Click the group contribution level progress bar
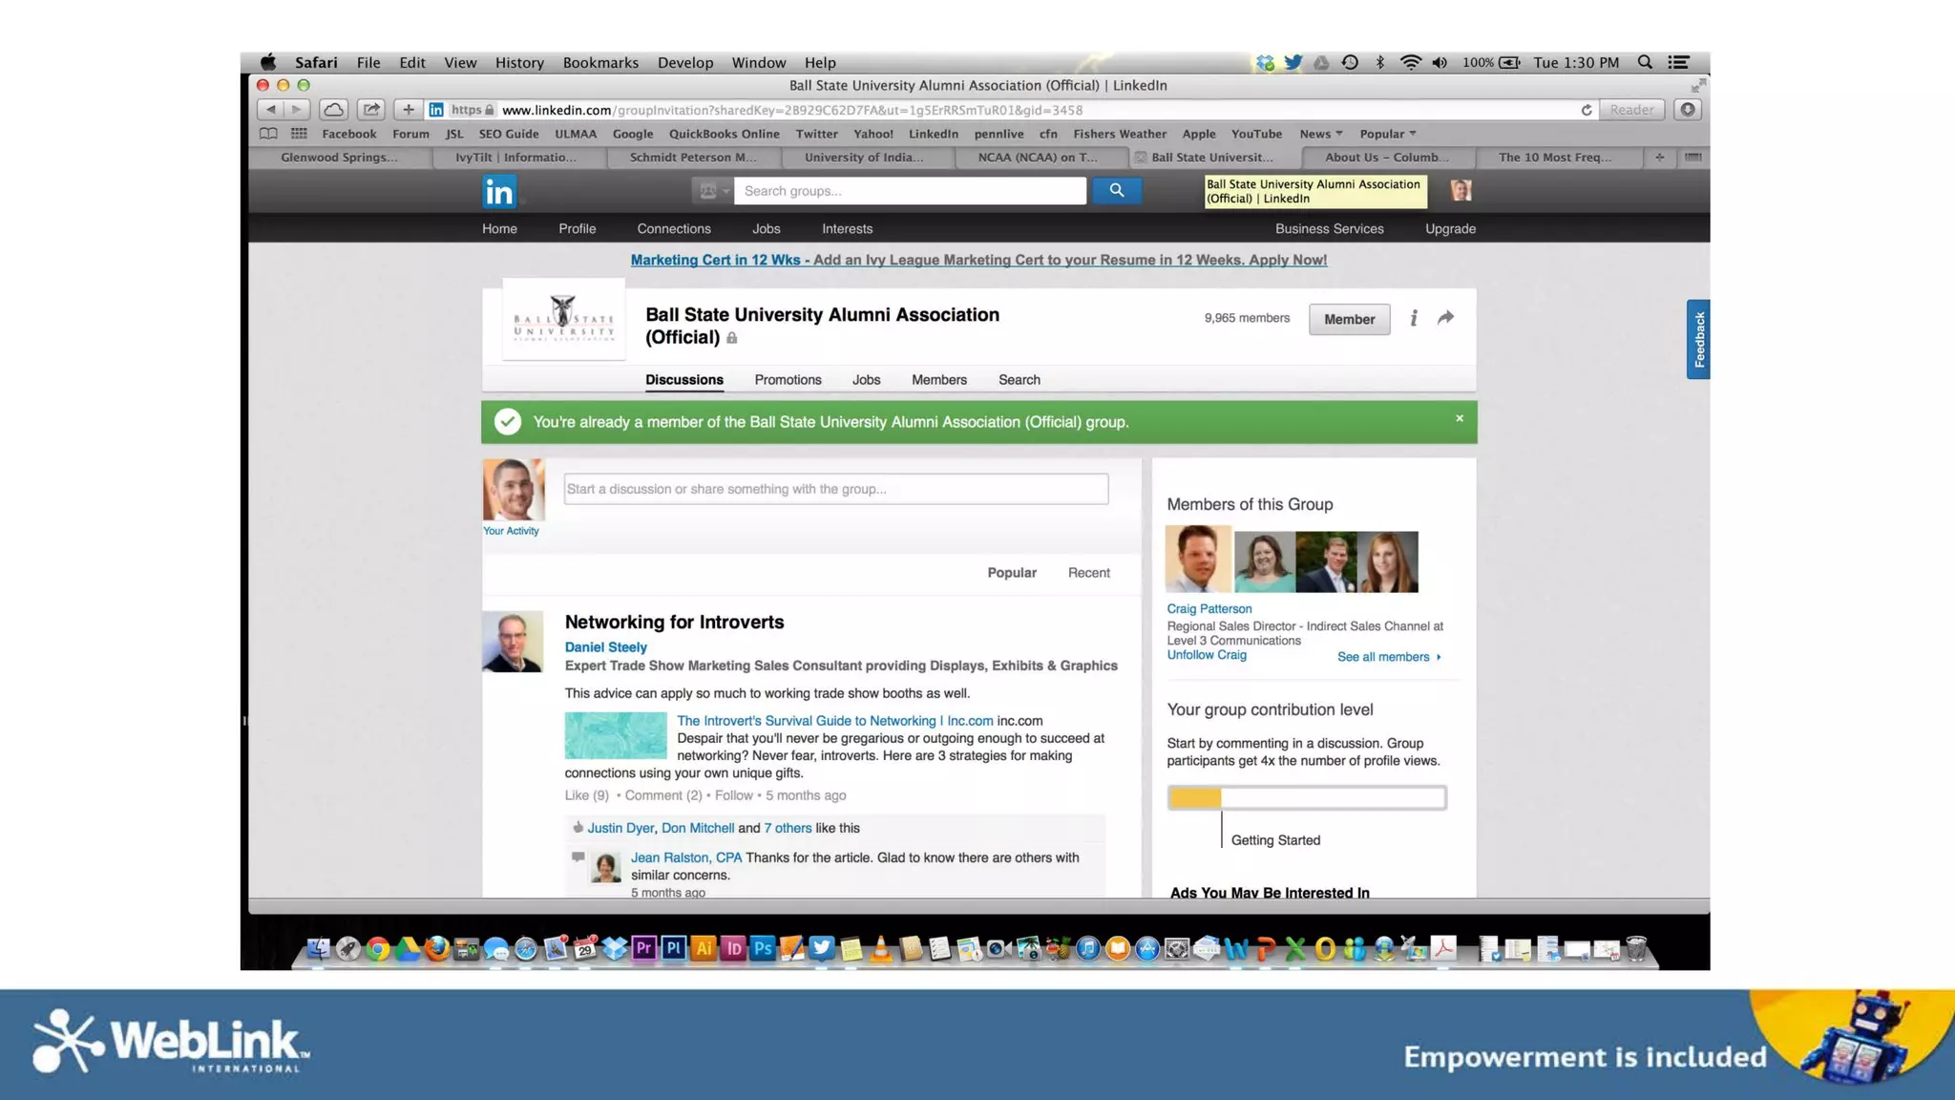The width and height of the screenshot is (1955, 1100). (1306, 797)
